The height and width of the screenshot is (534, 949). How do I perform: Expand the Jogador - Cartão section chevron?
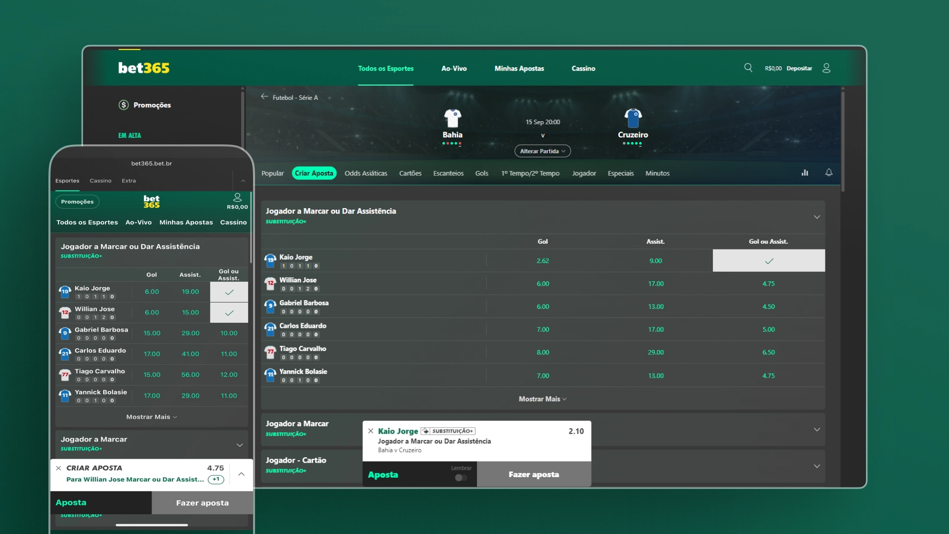pyautogui.click(x=817, y=466)
